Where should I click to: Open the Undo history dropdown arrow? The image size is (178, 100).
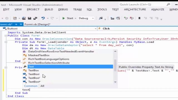48,18
